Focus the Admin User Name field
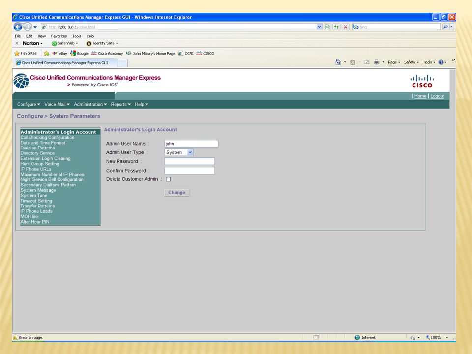 coord(191,144)
